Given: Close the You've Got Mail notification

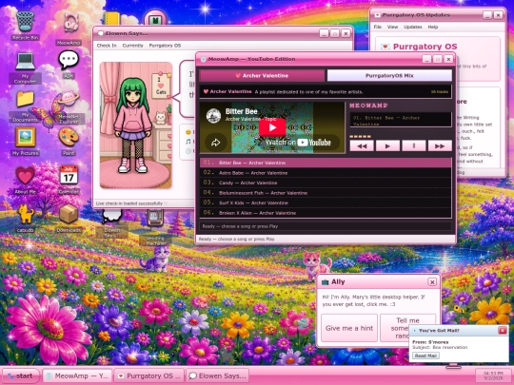Looking at the screenshot, I should pos(503,330).
